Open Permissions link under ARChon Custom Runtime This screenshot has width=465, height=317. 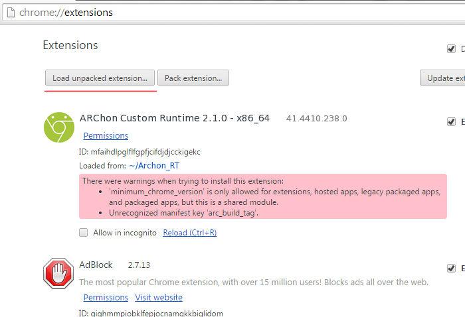(x=106, y=135)
